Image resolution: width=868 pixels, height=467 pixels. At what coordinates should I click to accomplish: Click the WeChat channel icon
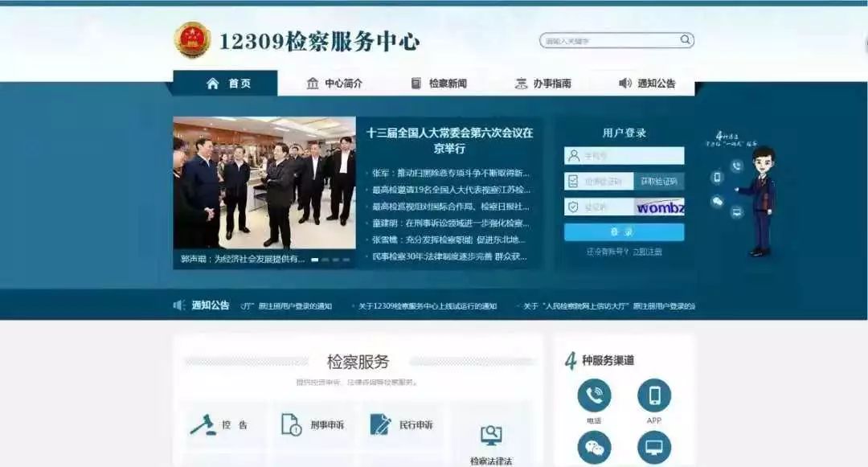[594, 448]
